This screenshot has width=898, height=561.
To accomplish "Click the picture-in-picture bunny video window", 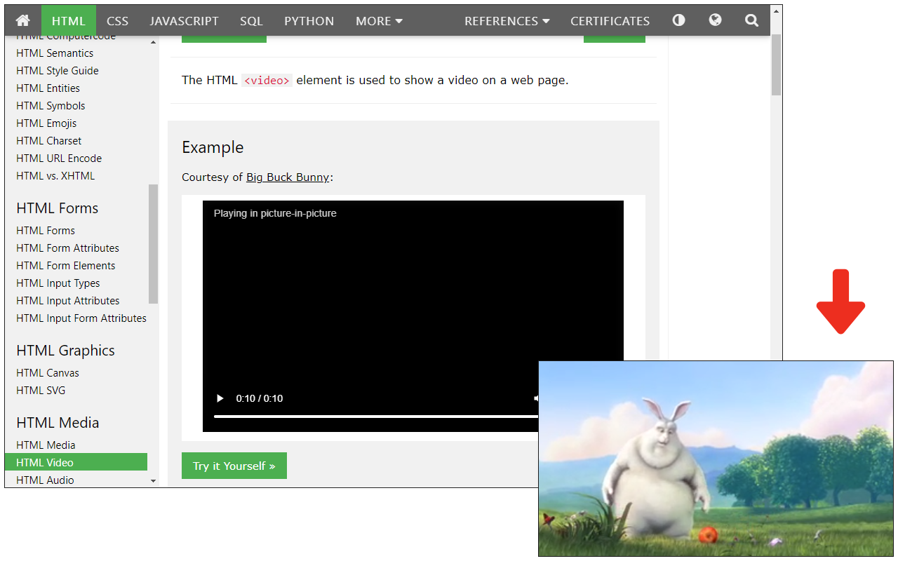I will [x=716, y=459].
